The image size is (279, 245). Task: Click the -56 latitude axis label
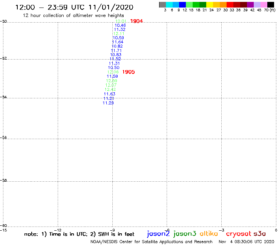coord(3,138)
